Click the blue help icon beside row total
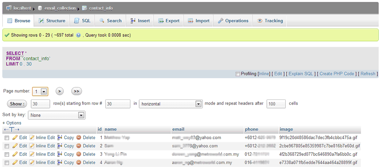380x167 pixels. (x=78, y=35)
